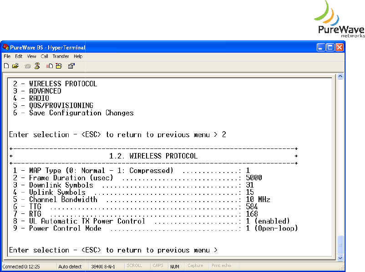Viewport: 365px width, 272px height.
Task: Click 'Connected 0:12:25' in the status bar
Action: tap(21, 267)
